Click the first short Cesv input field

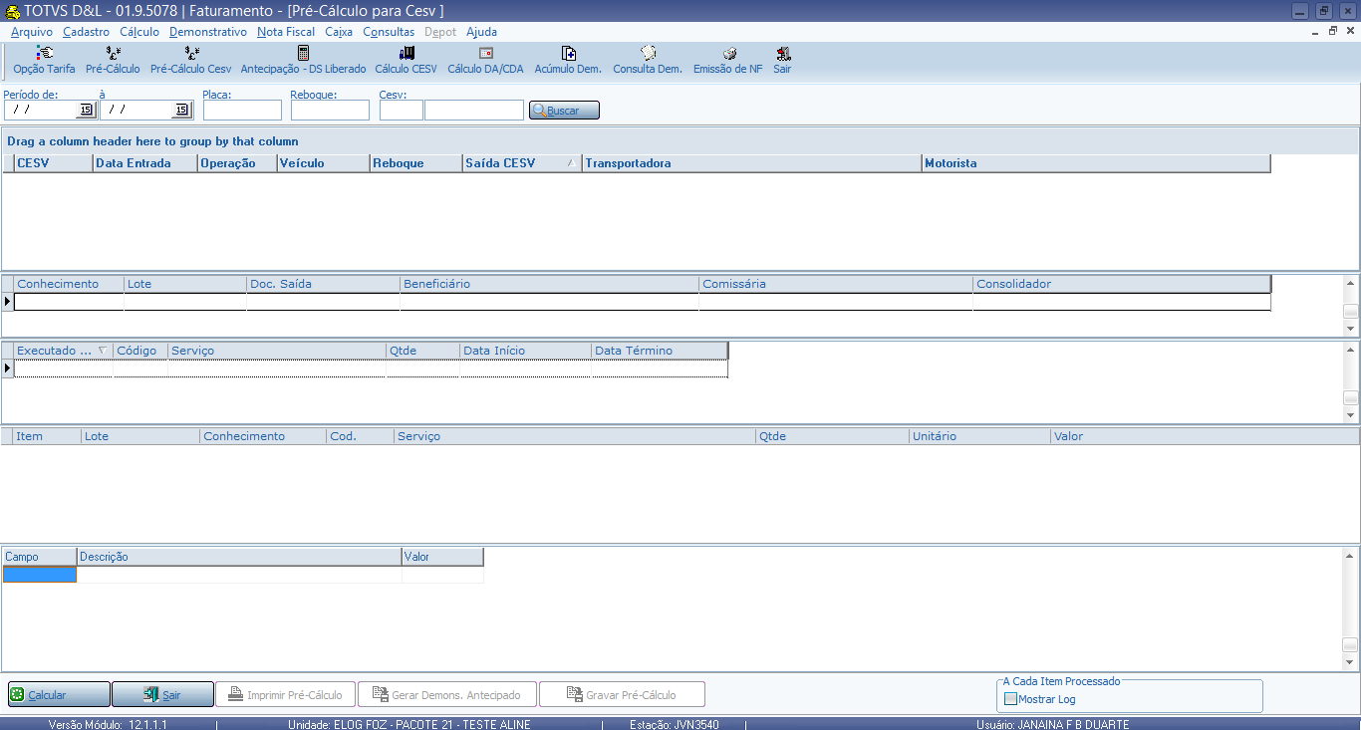(402, 110)
